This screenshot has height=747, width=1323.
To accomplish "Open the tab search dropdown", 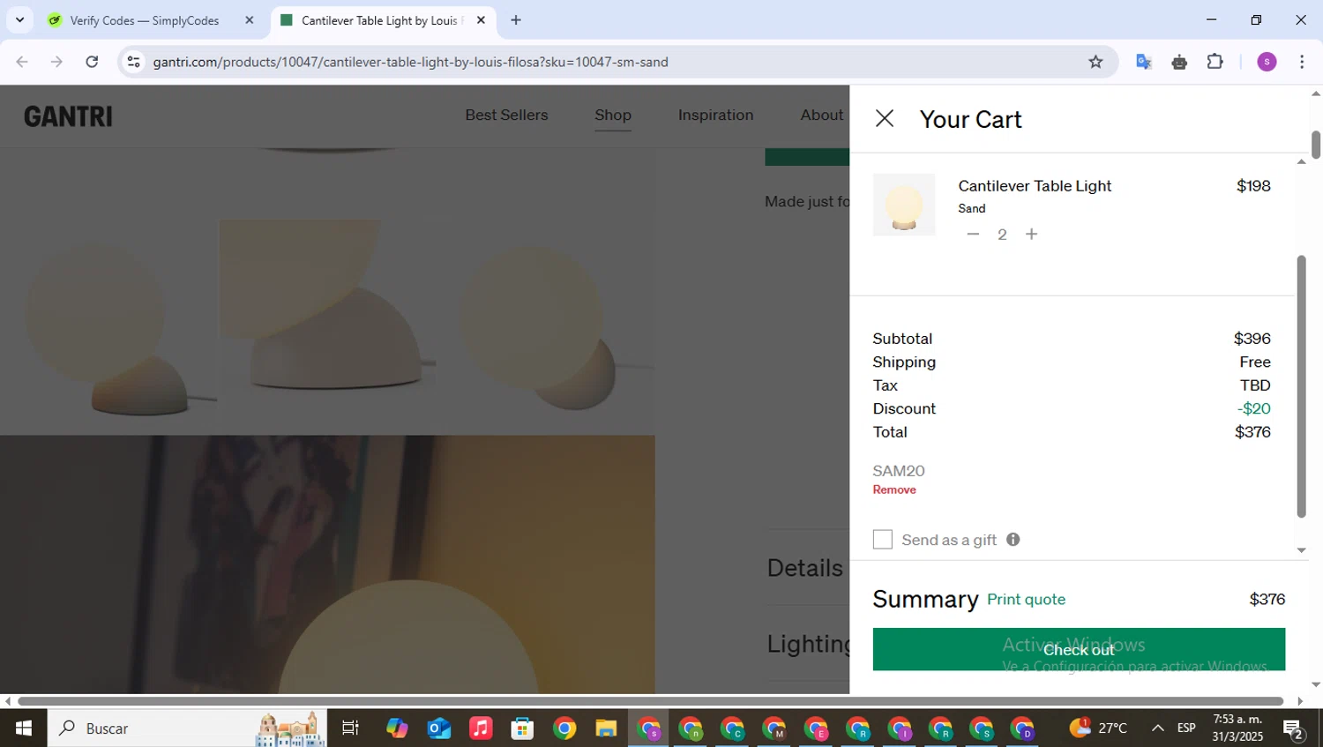I will pos(19,19).
